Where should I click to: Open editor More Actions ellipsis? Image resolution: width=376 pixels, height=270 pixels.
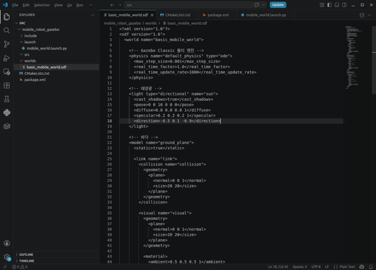pos(369,15)
